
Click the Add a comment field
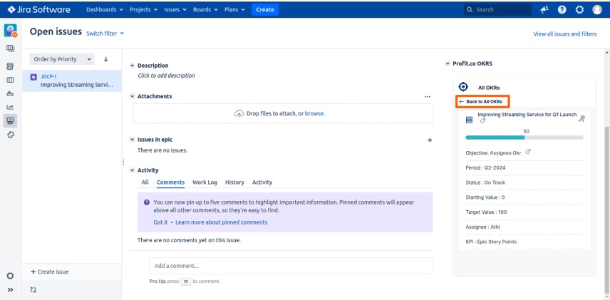(291, 266)
